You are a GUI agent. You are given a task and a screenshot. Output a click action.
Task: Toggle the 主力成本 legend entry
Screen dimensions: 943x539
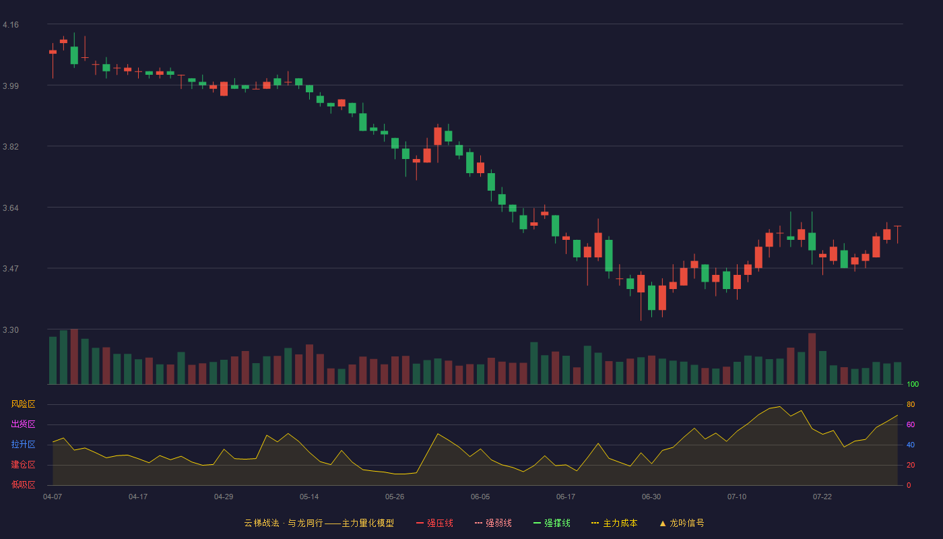tap(614, 523)
